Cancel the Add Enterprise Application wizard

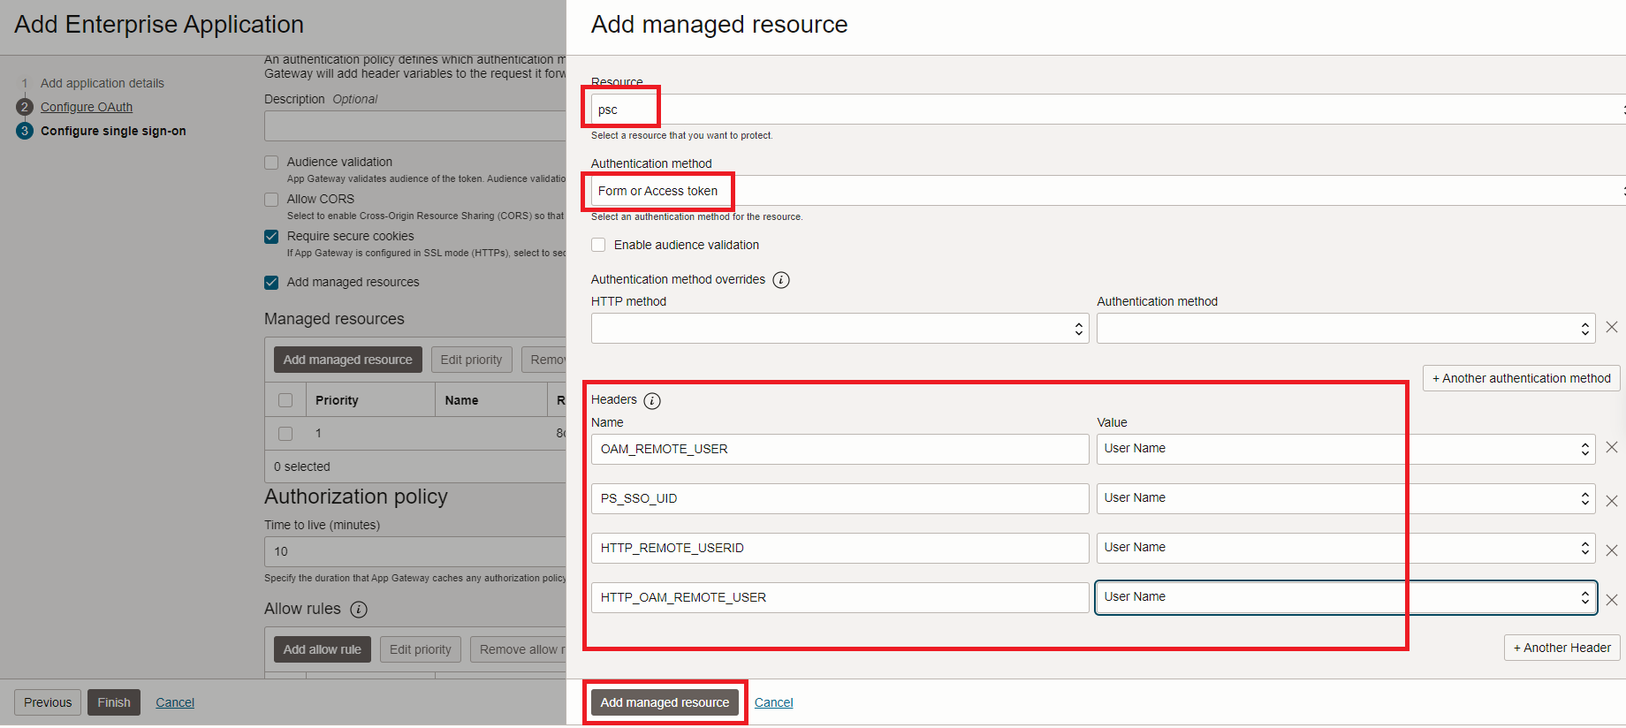click(x=175, y=702)
